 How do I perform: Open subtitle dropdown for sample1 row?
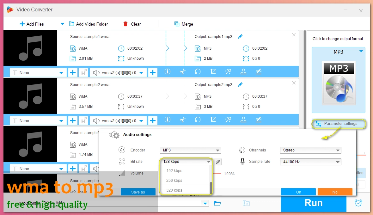(38, 72)
